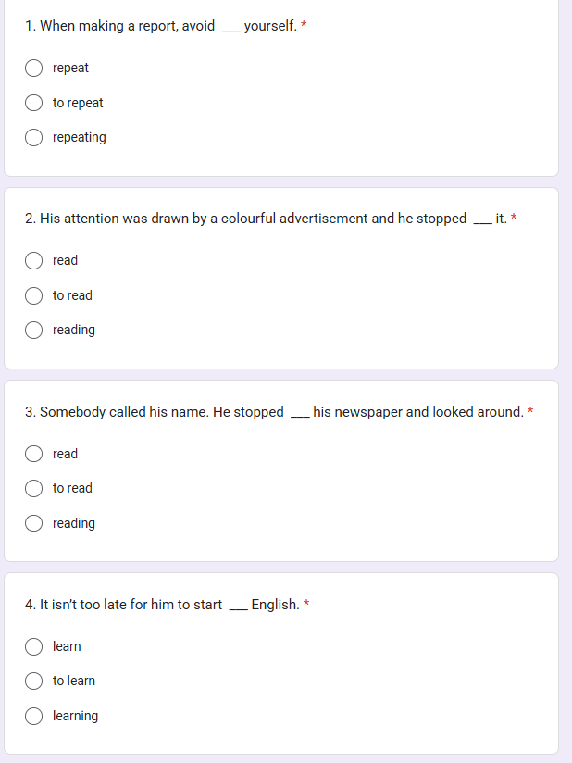This screenshot has height=763, width=572.
Task: Select 'read' radio button under question 3
Action: (x=33, y=454)
